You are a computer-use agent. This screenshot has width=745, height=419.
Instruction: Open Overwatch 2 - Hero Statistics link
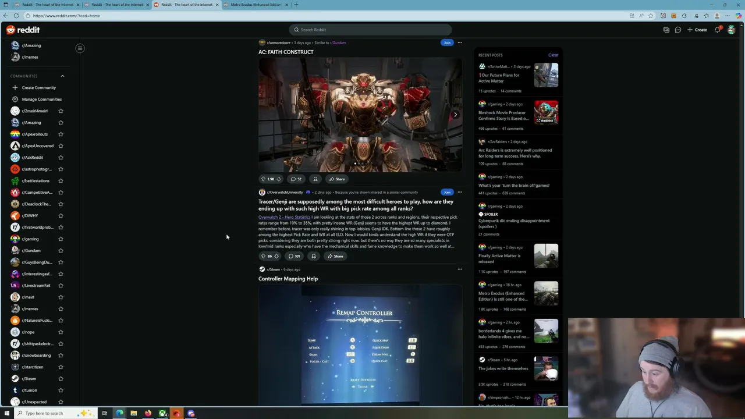pyautogui.click(x=284, y=217)
